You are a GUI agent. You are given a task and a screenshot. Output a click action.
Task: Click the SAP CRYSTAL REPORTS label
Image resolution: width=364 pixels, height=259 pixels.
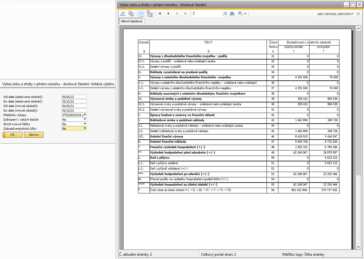pyautogui.click(x=335, y=14)
